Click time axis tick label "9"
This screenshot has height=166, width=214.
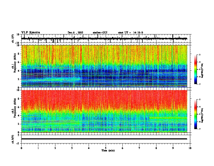coord(173,148)
